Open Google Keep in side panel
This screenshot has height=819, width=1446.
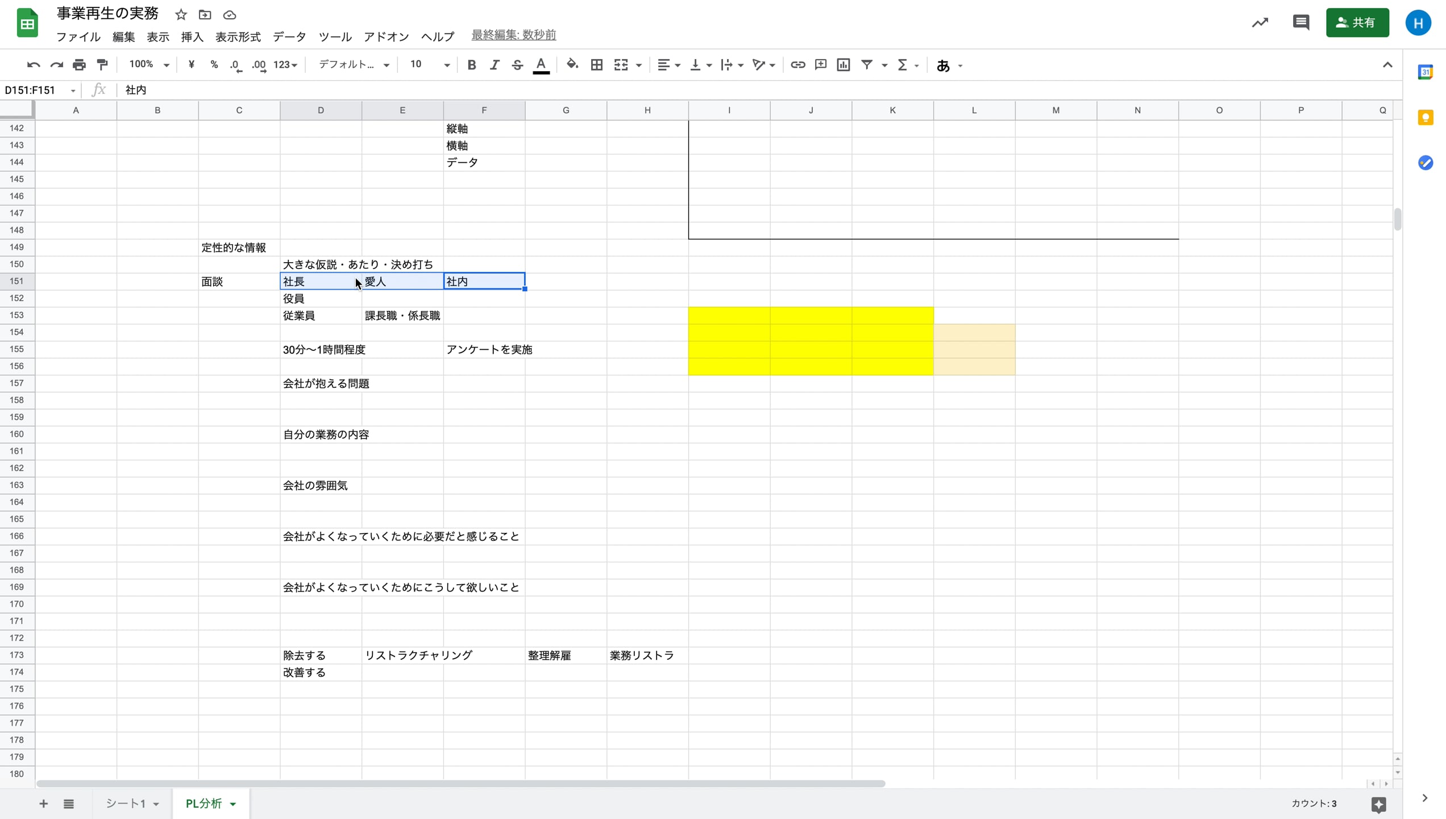point(1426,117)
